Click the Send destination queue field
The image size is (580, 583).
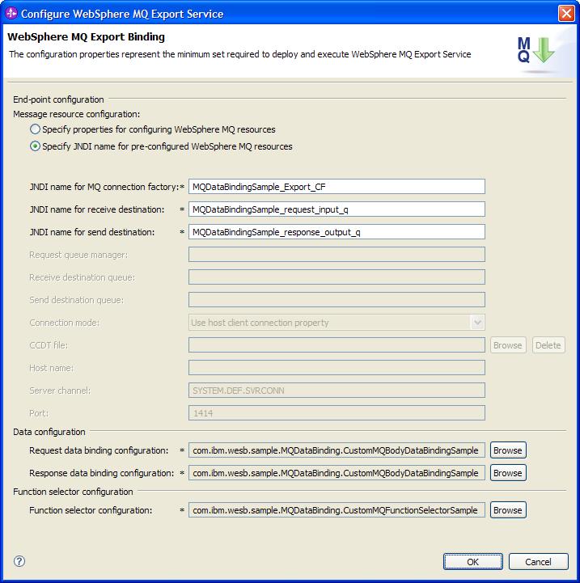(337, 300)
